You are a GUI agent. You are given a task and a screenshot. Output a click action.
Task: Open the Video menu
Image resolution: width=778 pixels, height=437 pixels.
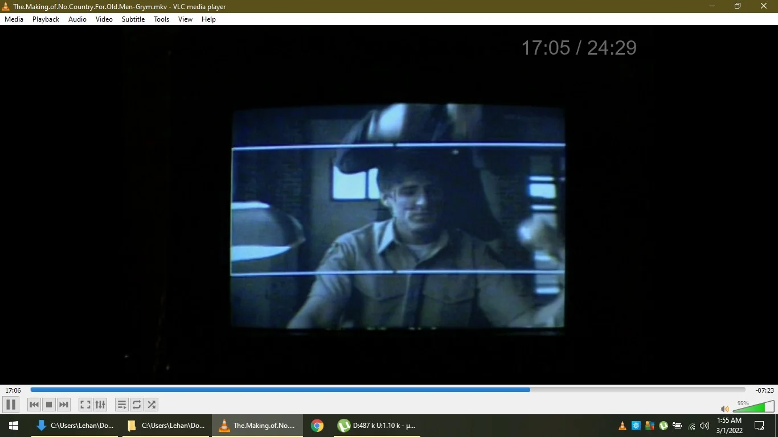(x=104, y=19)
